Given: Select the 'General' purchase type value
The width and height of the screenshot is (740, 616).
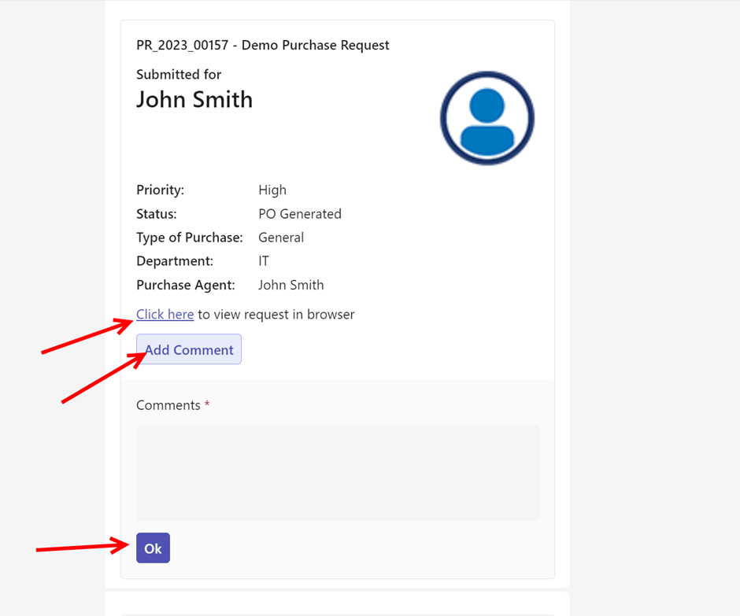Looking at the screenshot, I should 281,238.
